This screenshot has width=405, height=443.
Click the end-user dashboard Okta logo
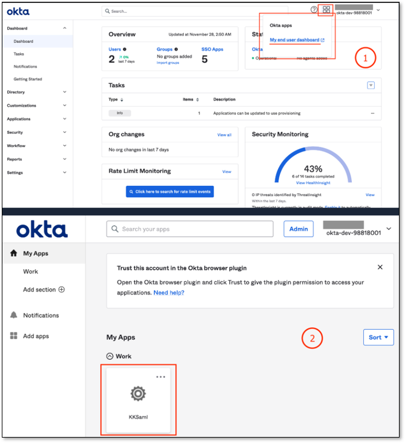[42, 229]
